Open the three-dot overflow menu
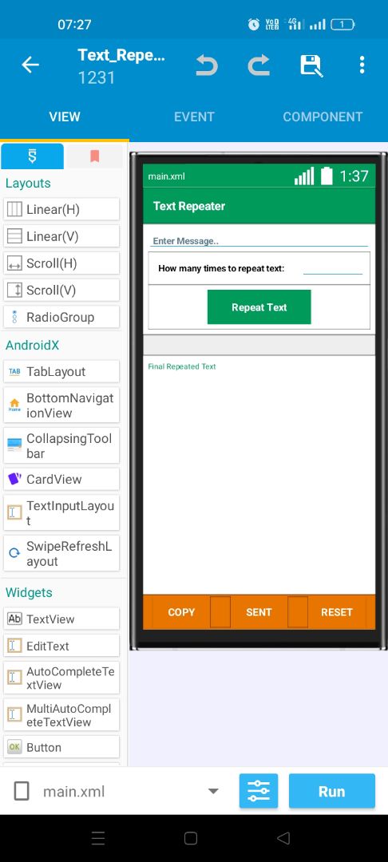Image resolution: width=388 pixels, height=862 pixels. click(x=362, y=65)
